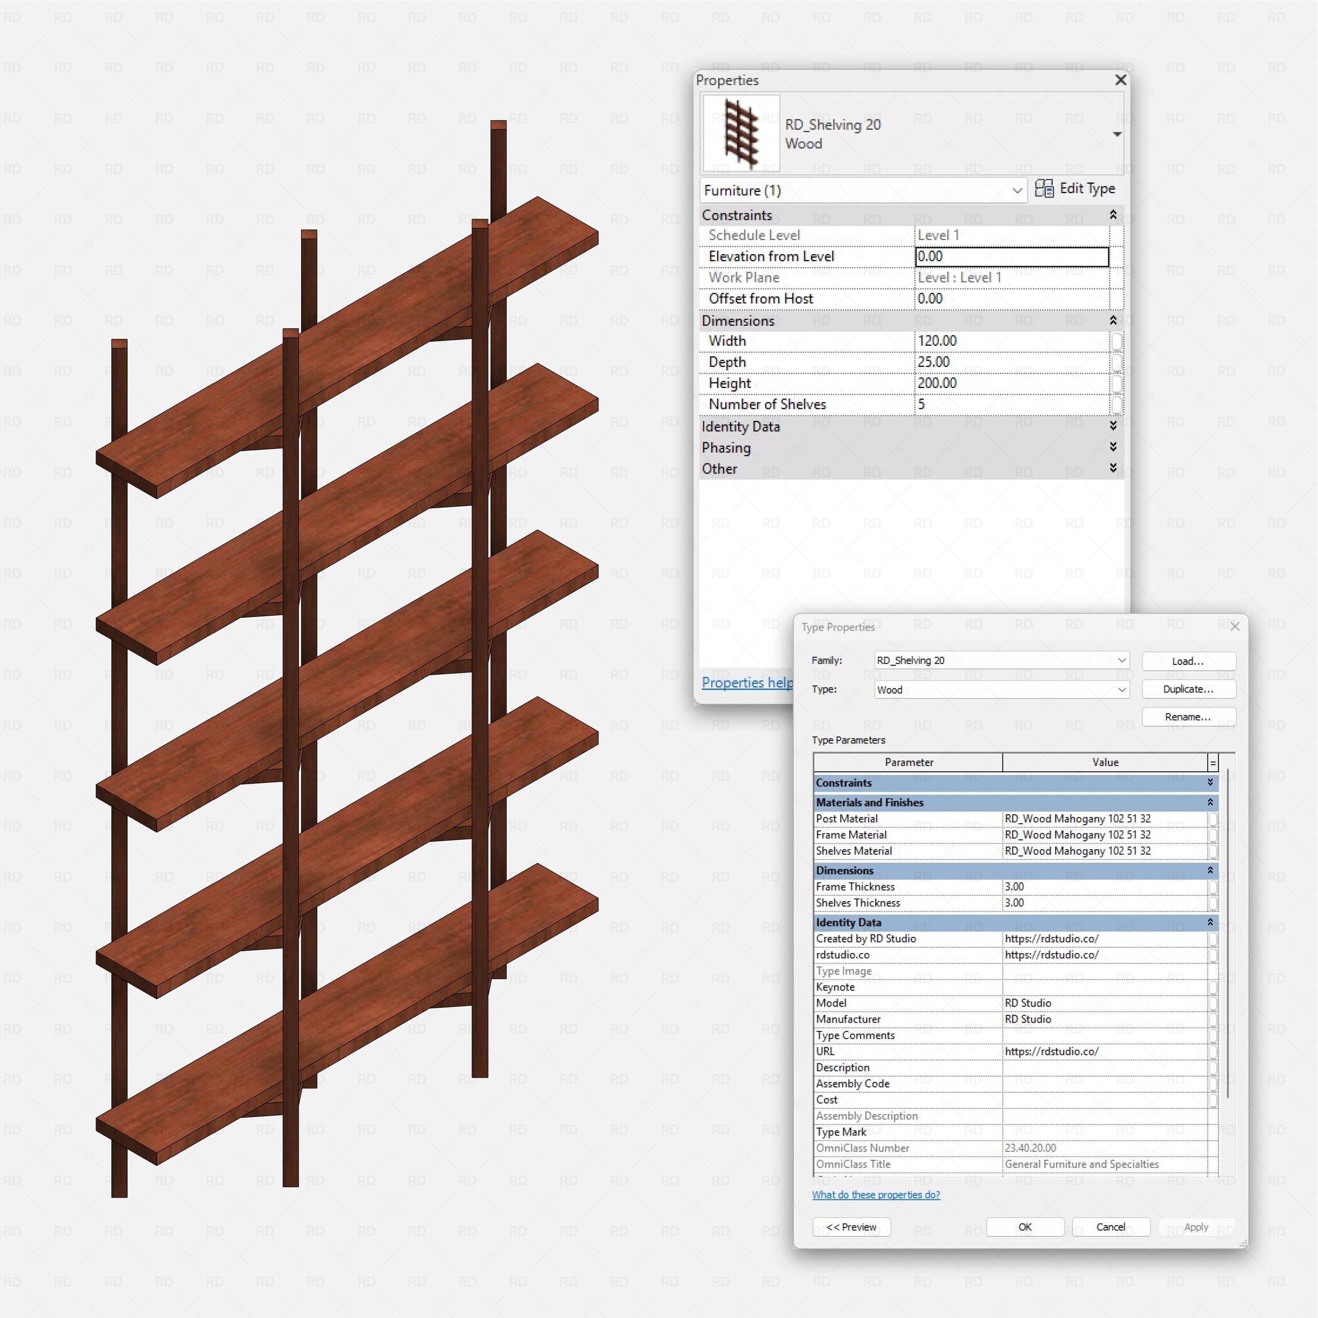The height and width of the screenshot is (1318, 1318).
Task: Open the Family dropdown in Type Properties
Action: [x=1001, y=660]
